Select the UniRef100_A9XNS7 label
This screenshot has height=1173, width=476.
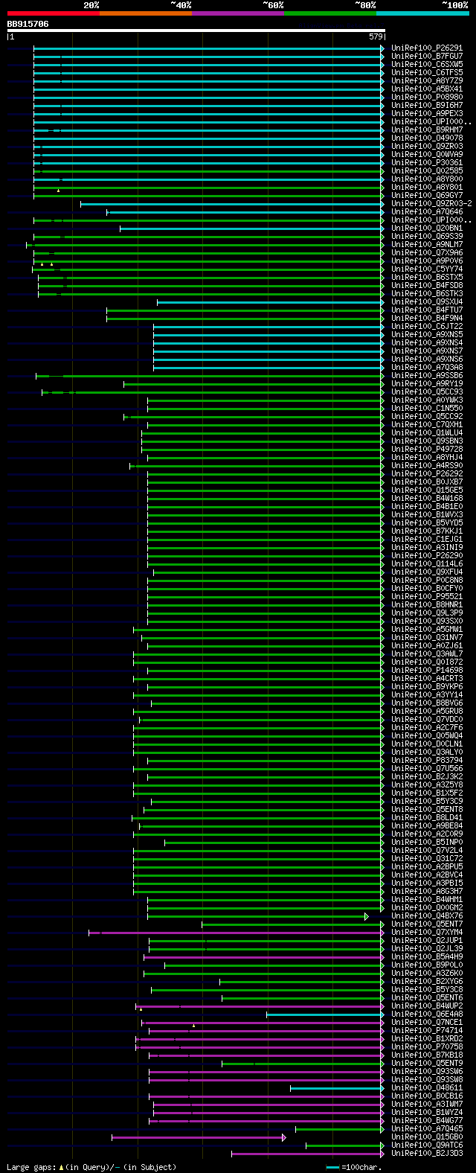tap(427, 351)
